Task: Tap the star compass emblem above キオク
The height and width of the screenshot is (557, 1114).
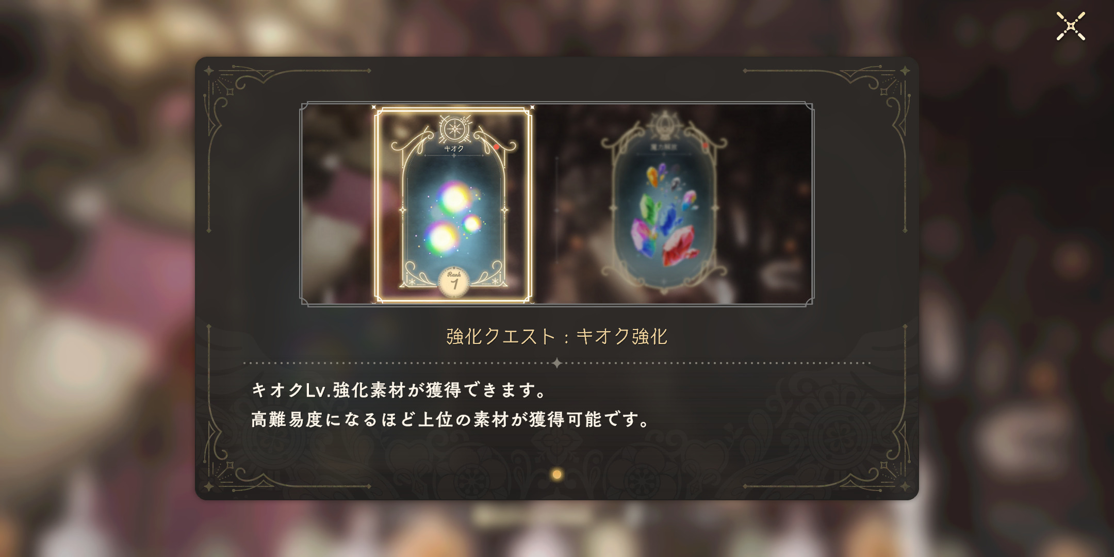Action: 454,129
